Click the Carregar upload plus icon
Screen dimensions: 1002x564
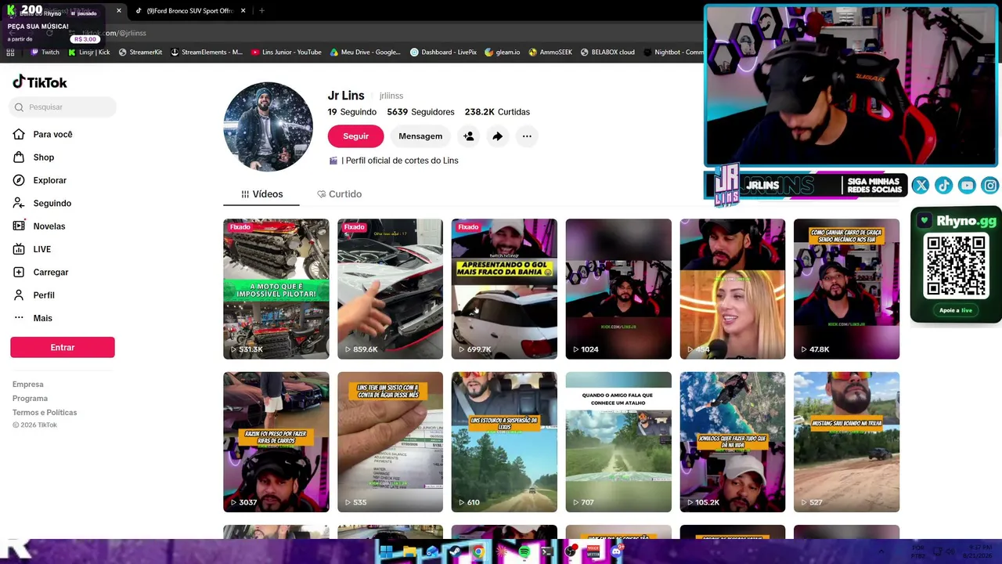(19, 272)
